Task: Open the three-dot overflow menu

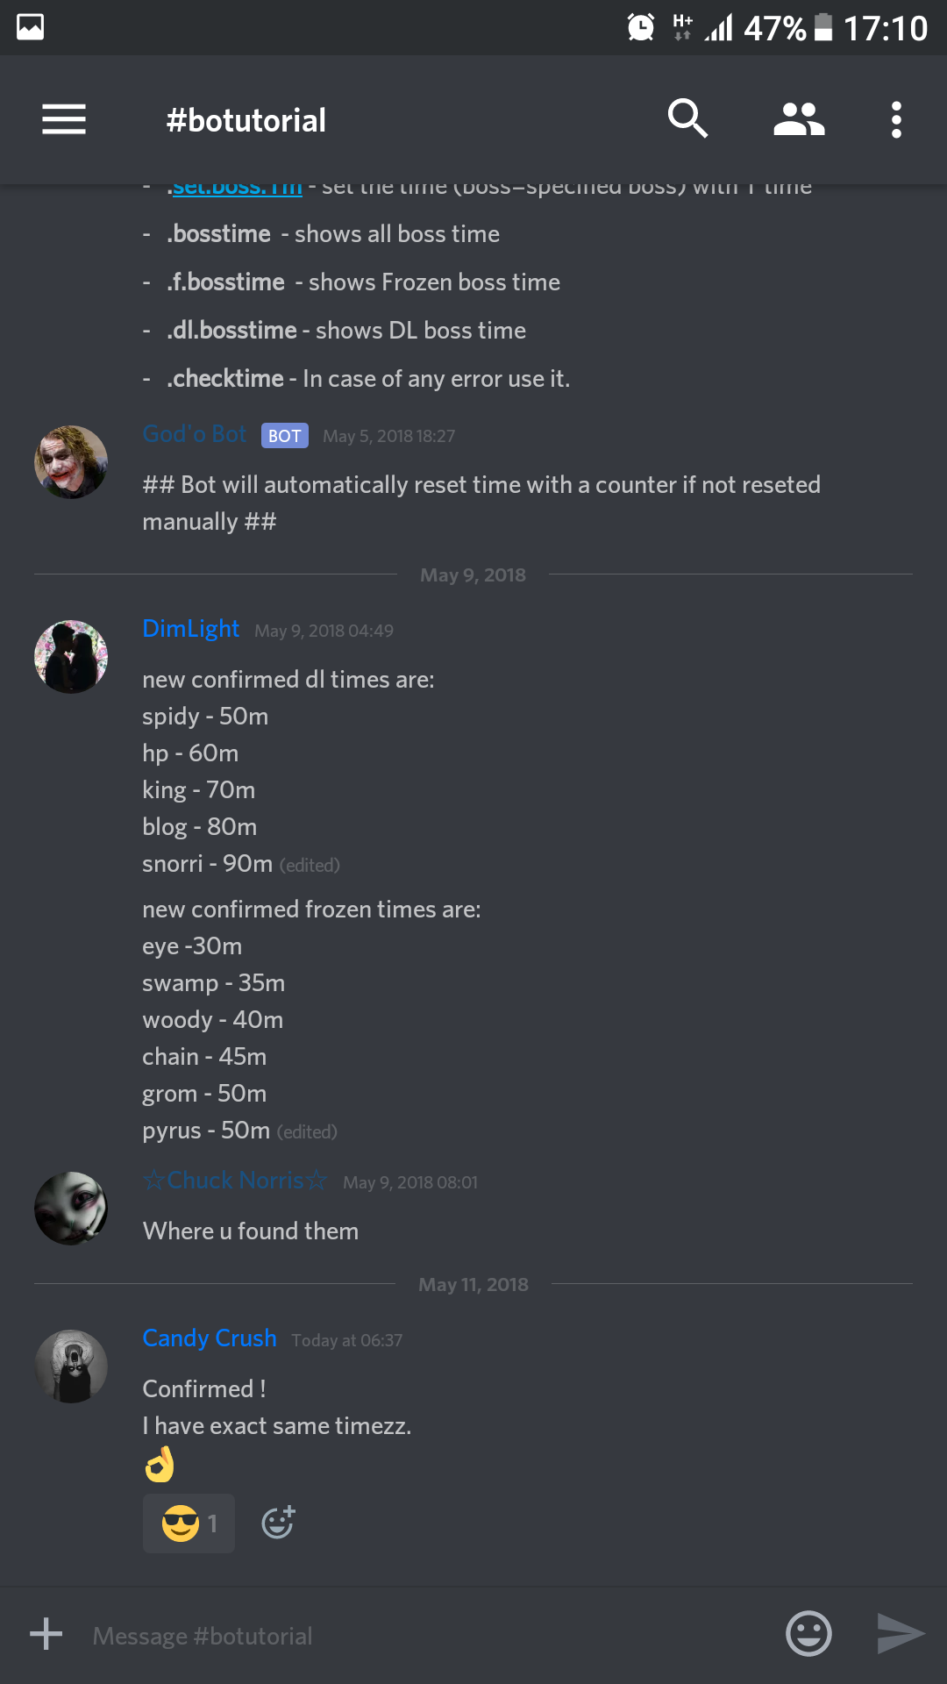Action: click(x=896, y=119)
